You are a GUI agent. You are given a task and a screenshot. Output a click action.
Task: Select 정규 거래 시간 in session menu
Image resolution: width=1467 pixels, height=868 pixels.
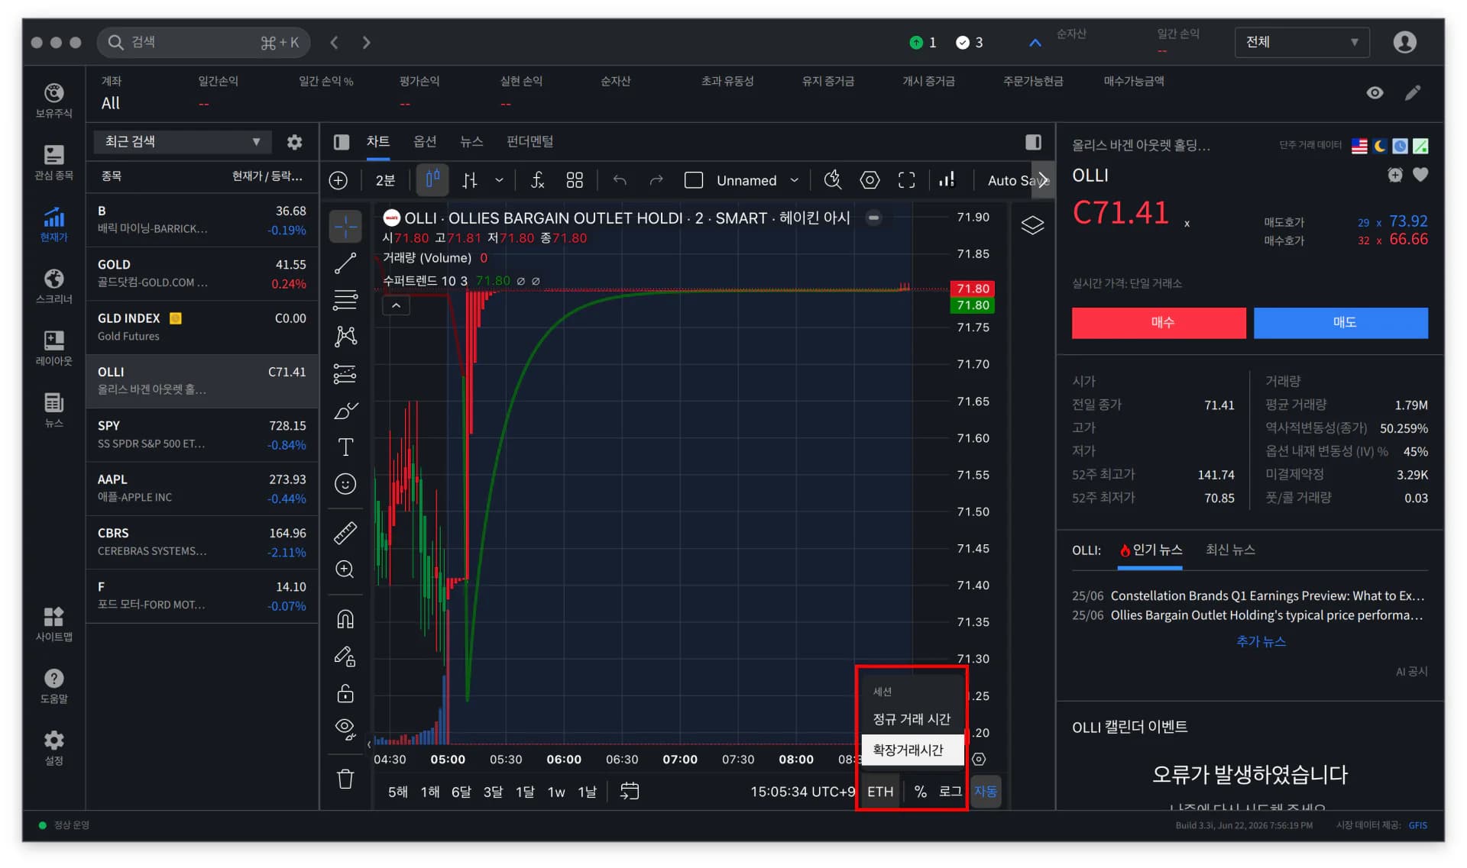(912, 719)
